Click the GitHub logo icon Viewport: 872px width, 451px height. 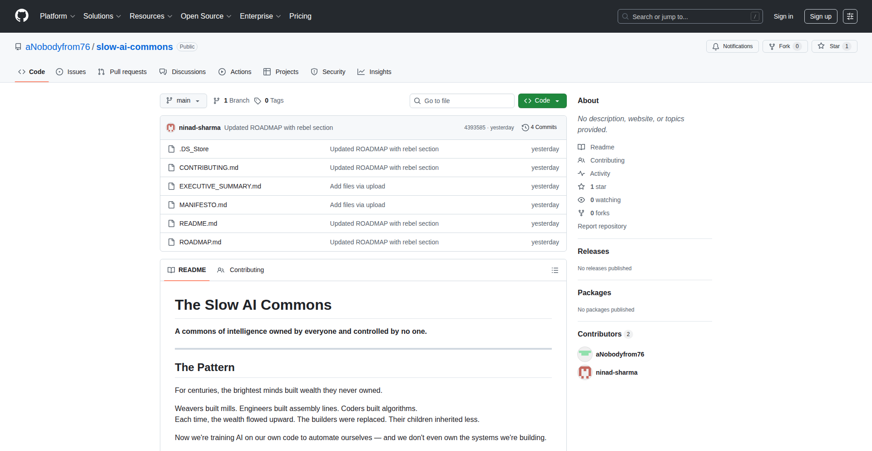tap(22, 16)
